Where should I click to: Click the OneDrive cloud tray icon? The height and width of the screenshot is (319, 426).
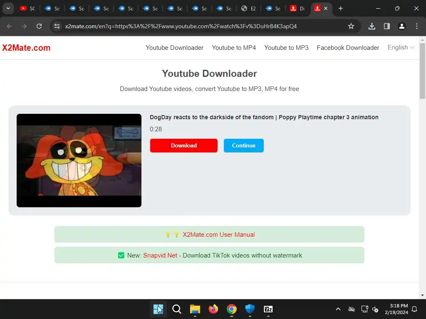point(352,309)
